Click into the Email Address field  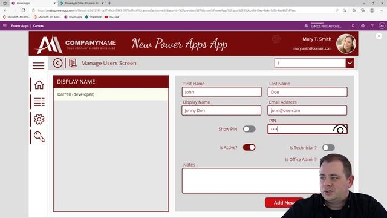307,110
